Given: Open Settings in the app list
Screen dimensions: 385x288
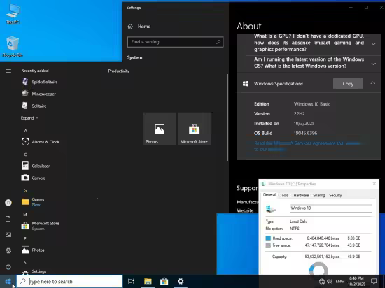Looking at the screenshot, I should tap(34, 271).
